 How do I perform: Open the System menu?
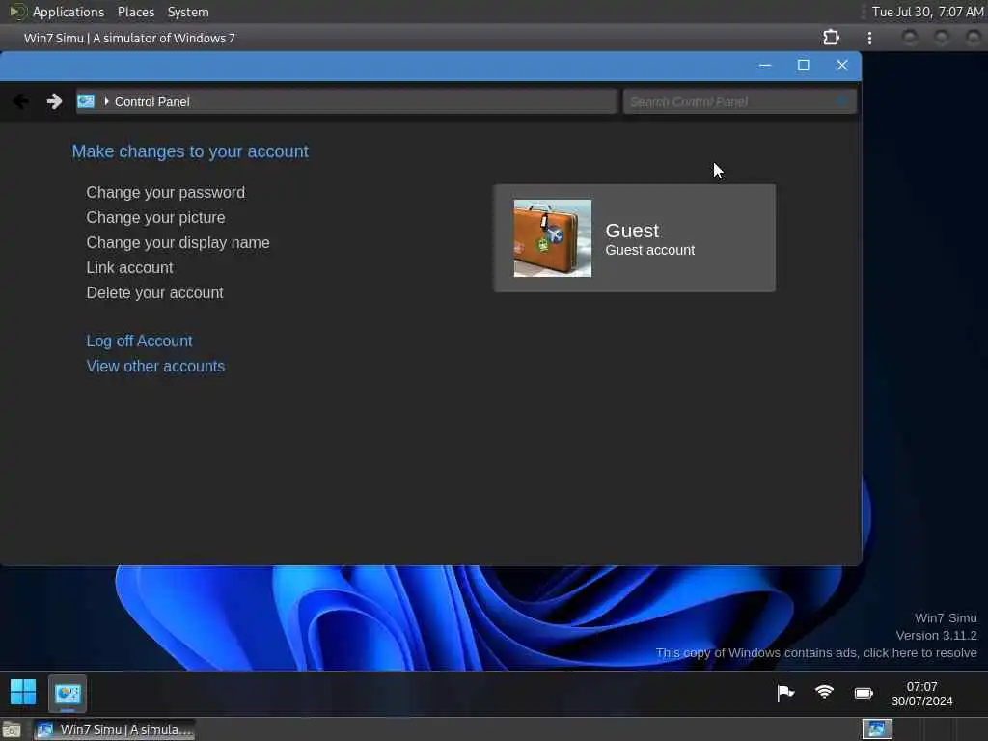pyautogui.click(x=188, y=12)
